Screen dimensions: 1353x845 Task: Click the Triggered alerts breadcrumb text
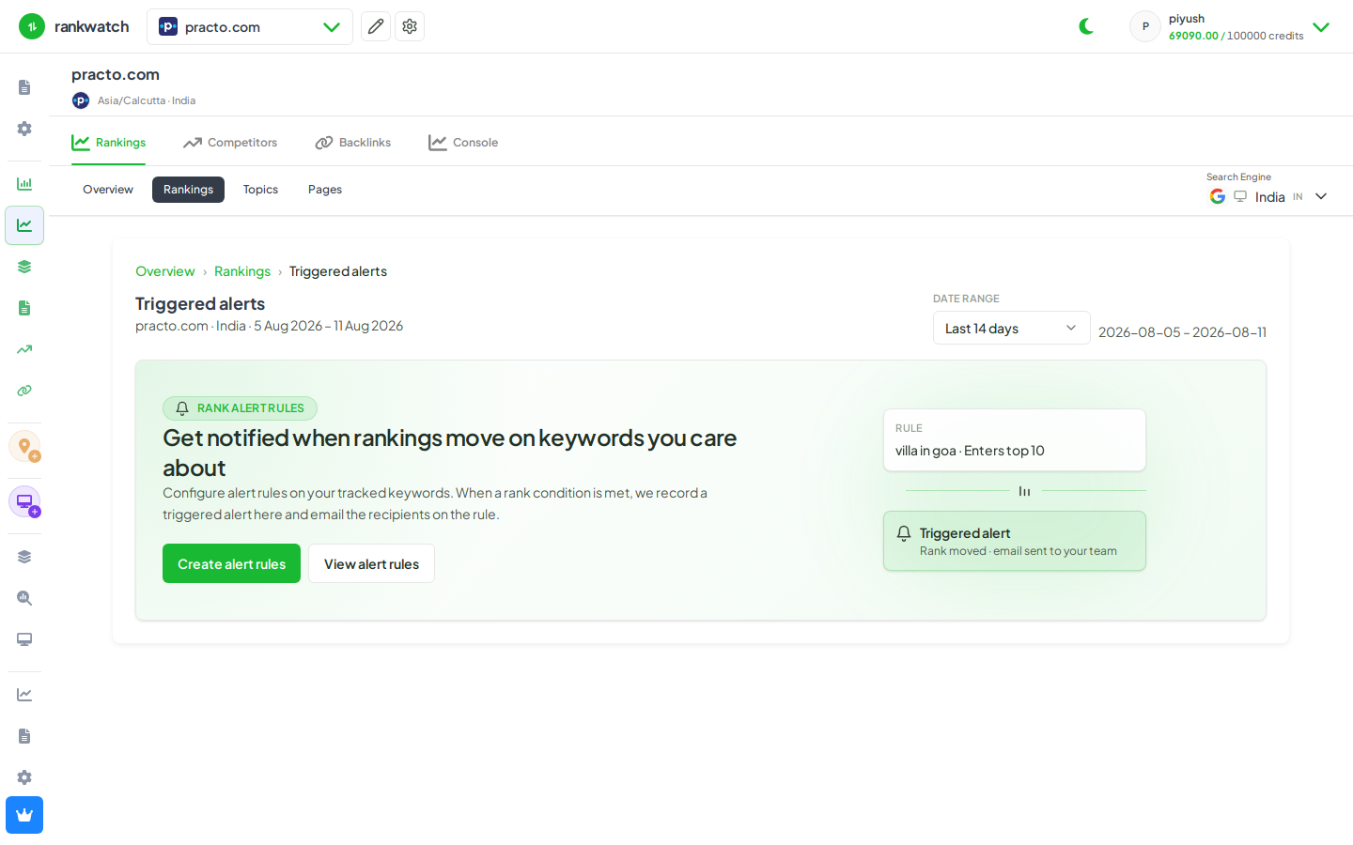pyautogui.click(x=338, y=271)
